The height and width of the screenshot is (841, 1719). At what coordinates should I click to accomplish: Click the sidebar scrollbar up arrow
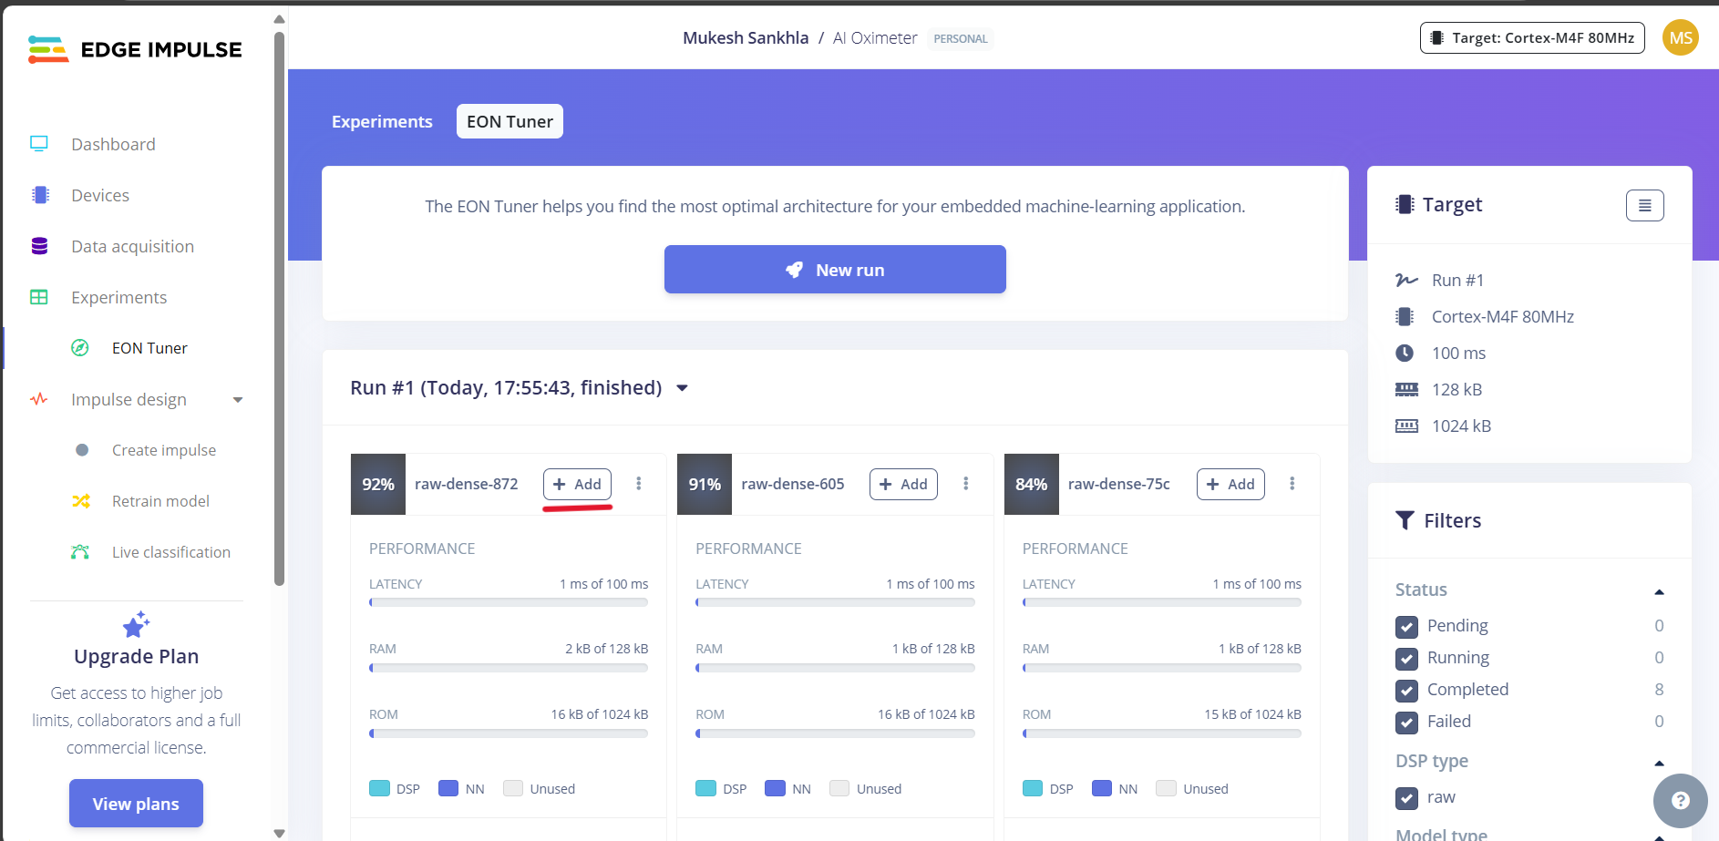click(x=279, y=19)
